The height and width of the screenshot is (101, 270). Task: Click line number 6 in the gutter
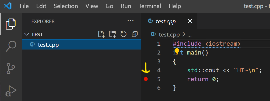click(x=159, y=88)
